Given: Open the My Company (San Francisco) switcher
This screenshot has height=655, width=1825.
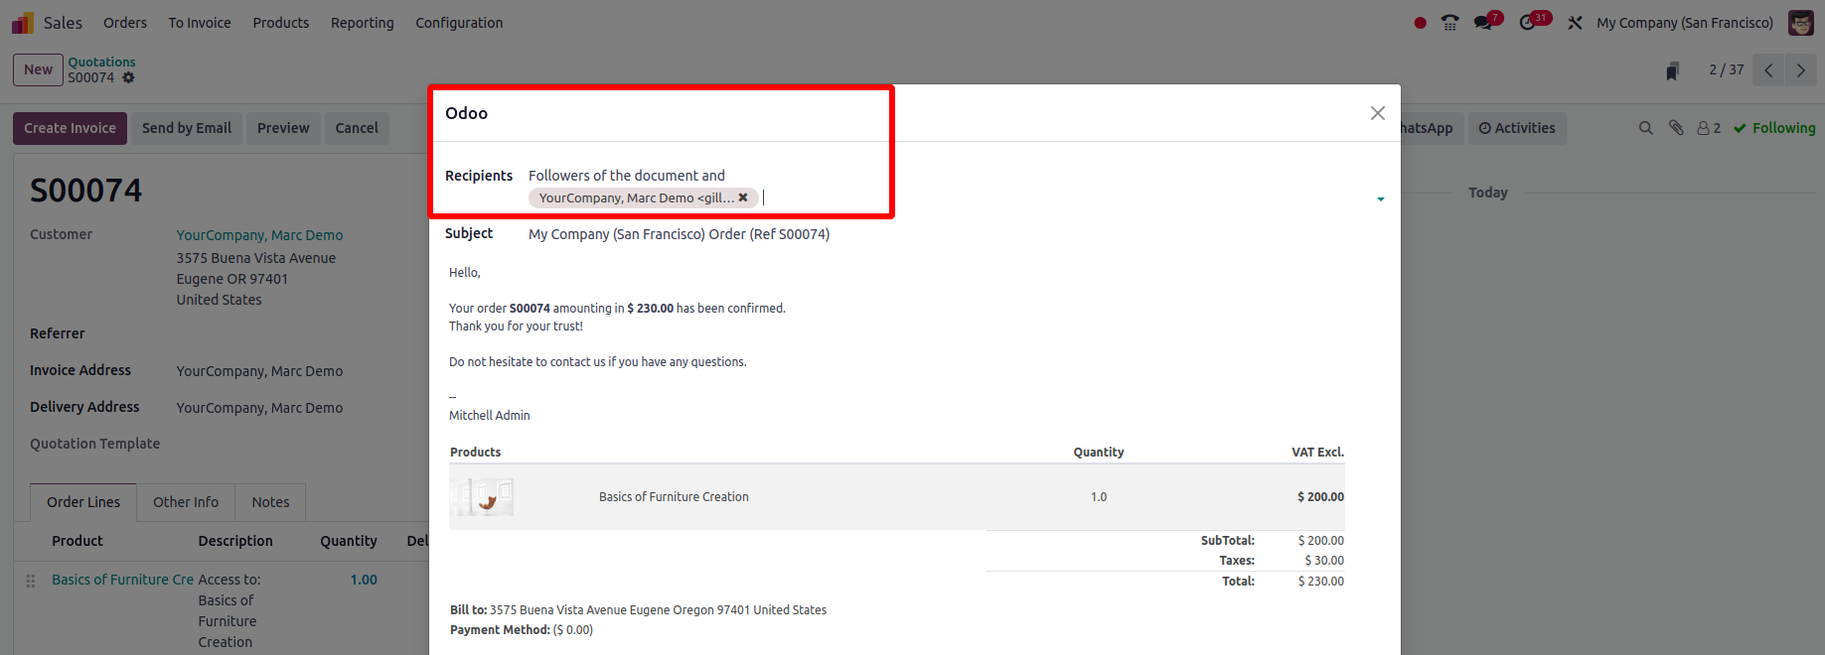Looking at the screenshot, I should point(1684,23).
